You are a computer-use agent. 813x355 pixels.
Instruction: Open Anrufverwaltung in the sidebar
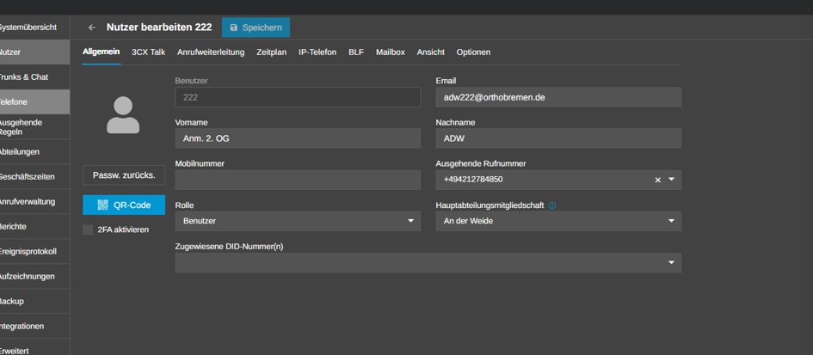point(34,202)
